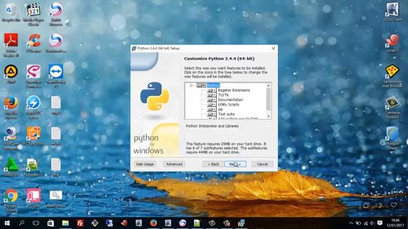Viewport: 408px width, 229px height.
Task: Open Utility Scripts feature dropdown
Action: click(212, 104)
